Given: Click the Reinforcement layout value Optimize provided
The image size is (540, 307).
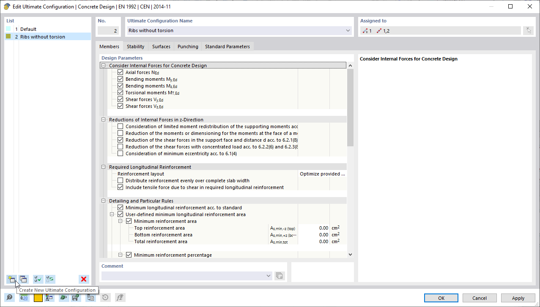Looking at the screenshot, I should point(322,174).
